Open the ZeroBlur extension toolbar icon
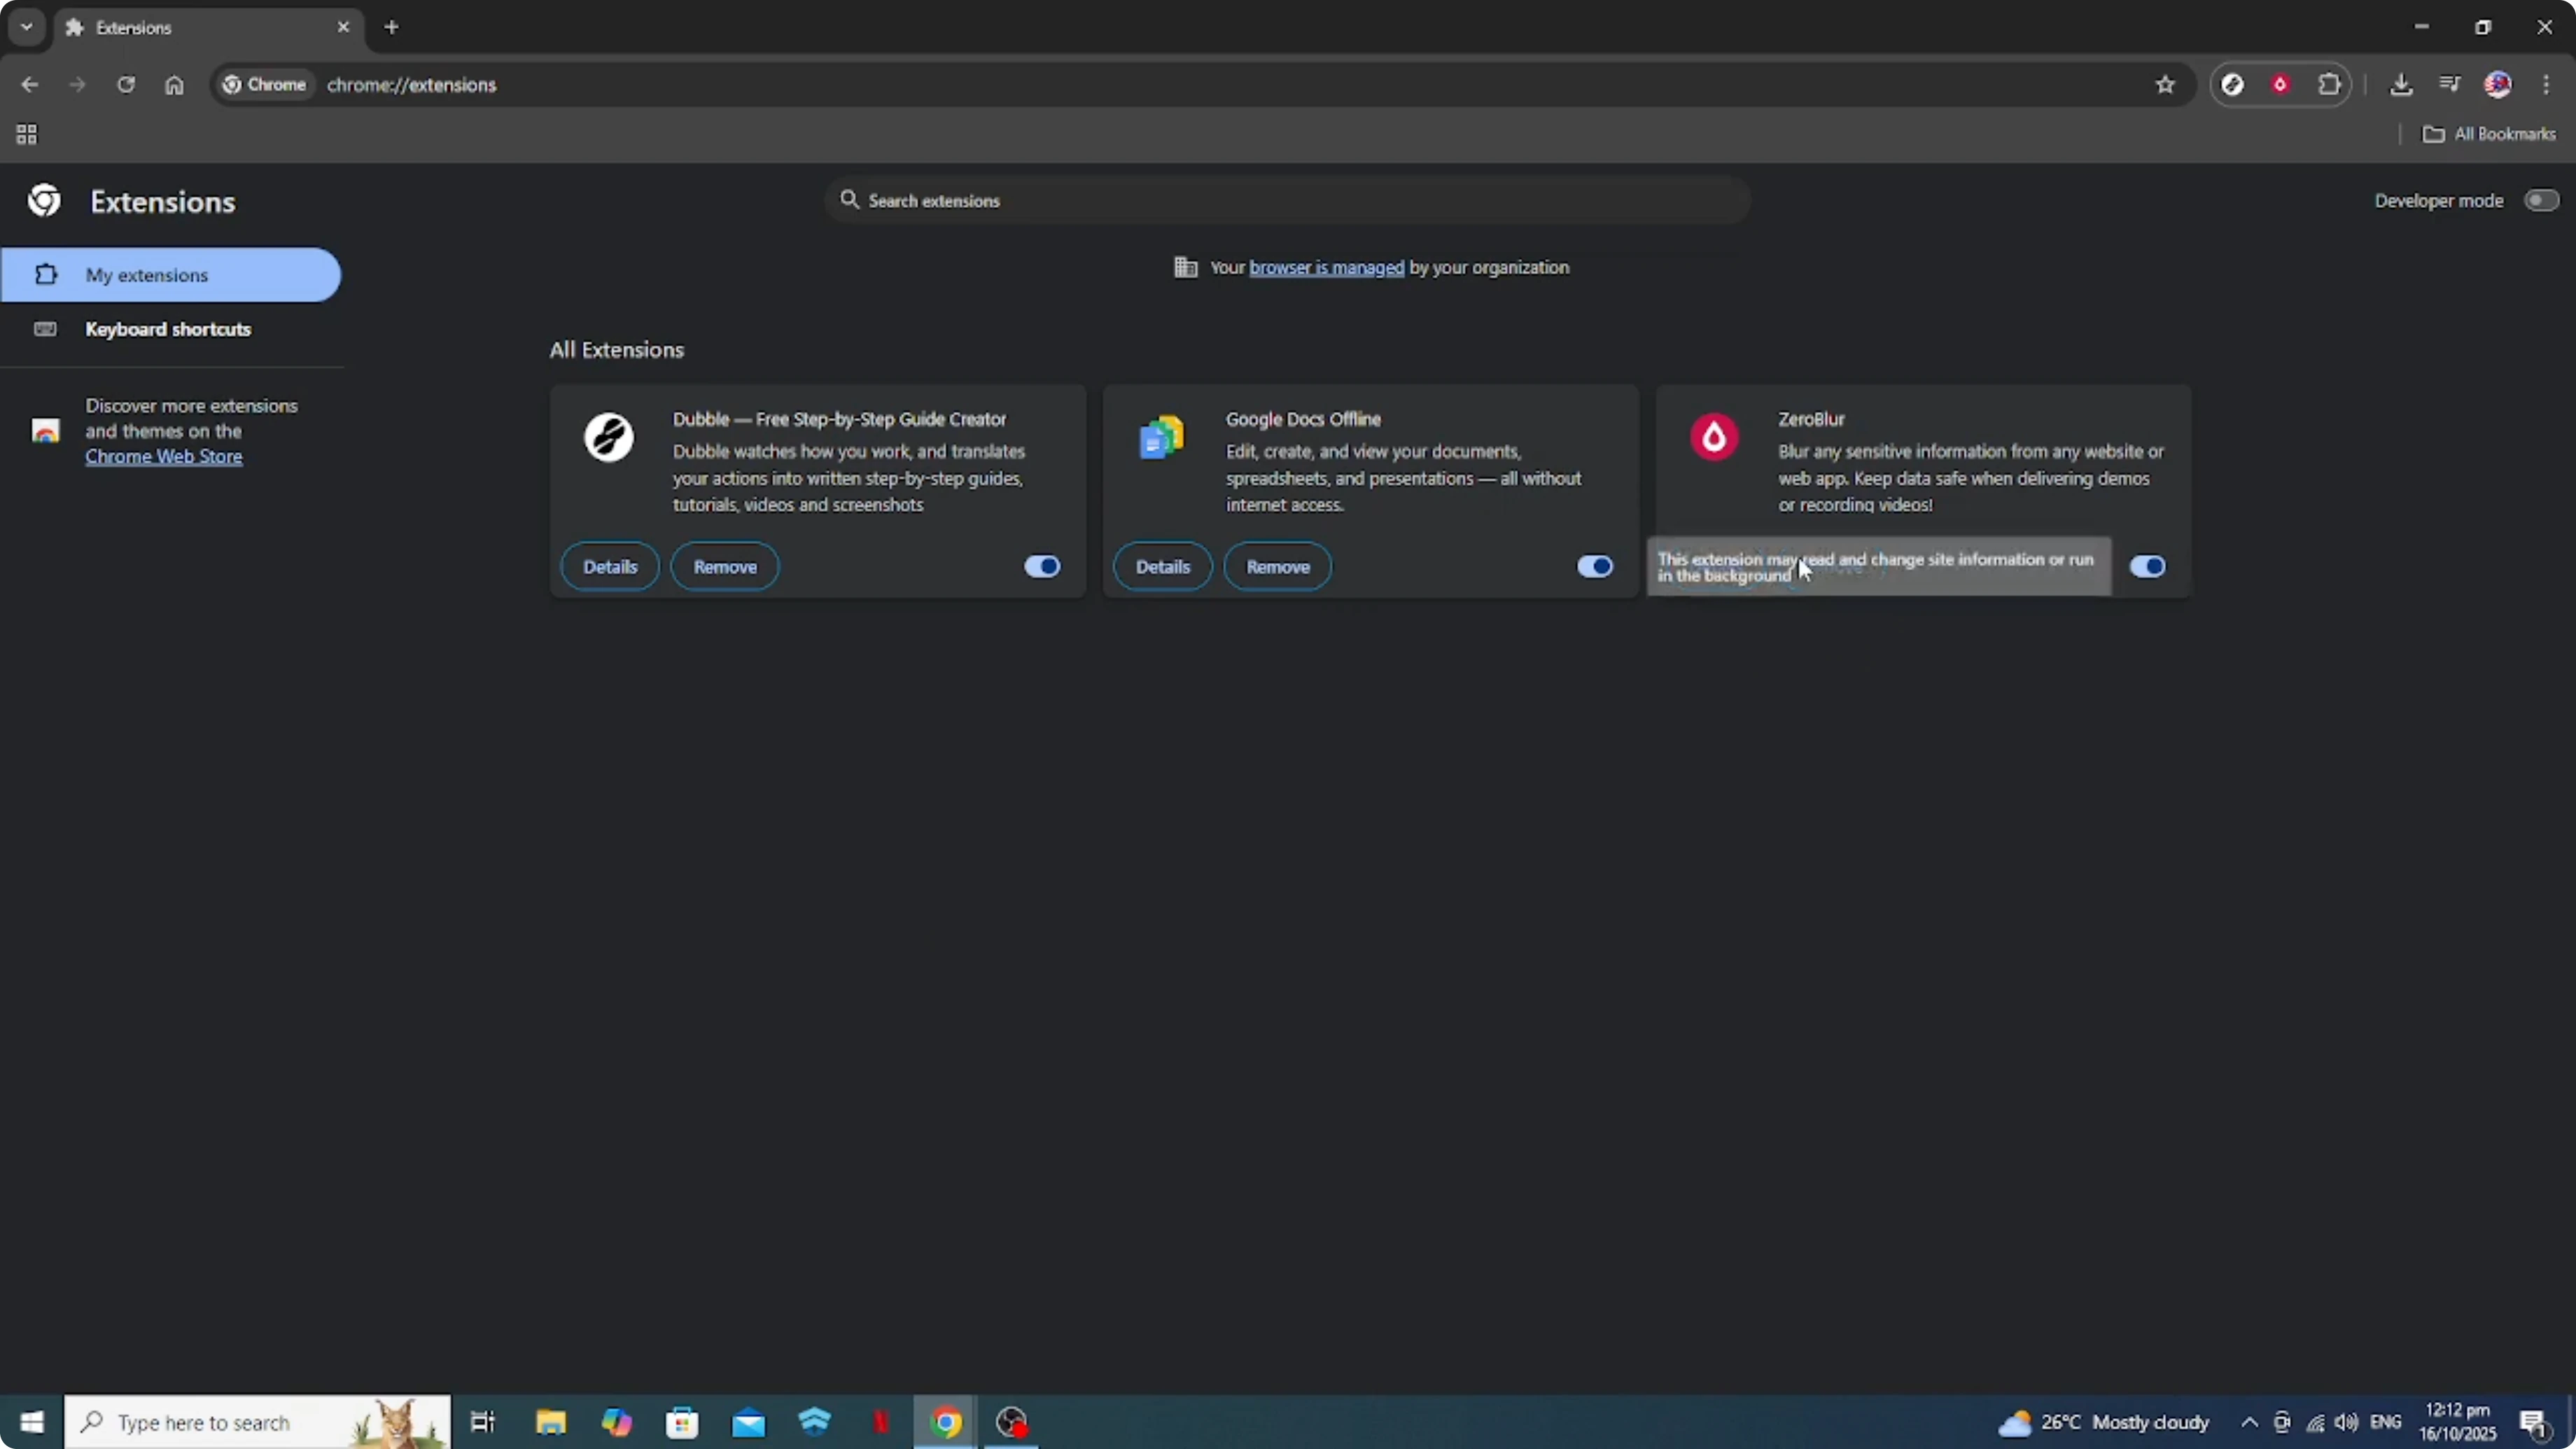Image resolution: width=2576 pixels, height=1449 pixels. pos(2281,85)
